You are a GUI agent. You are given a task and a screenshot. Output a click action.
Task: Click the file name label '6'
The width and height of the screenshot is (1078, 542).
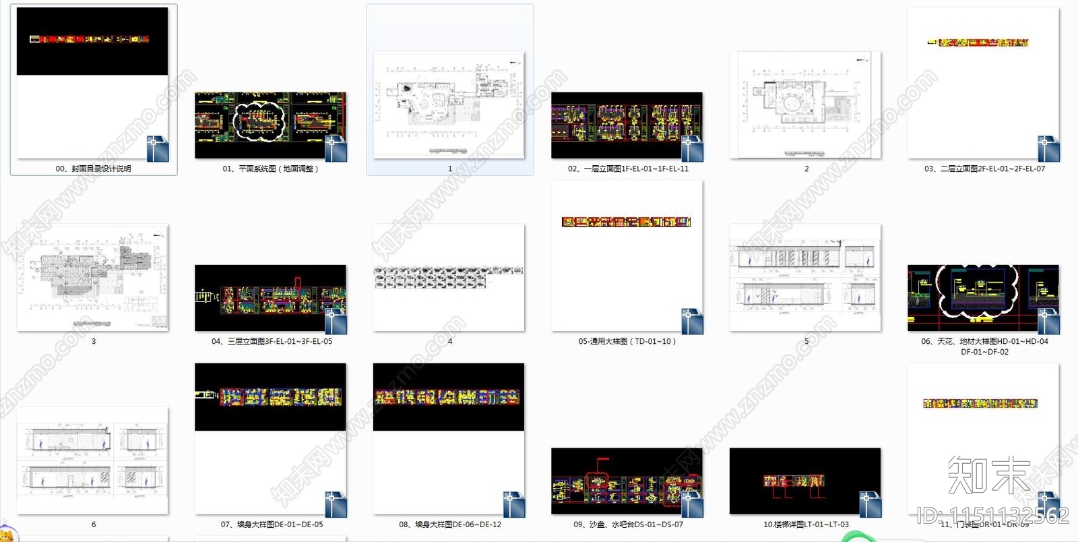pyautogui.click(x=94, y=524)
